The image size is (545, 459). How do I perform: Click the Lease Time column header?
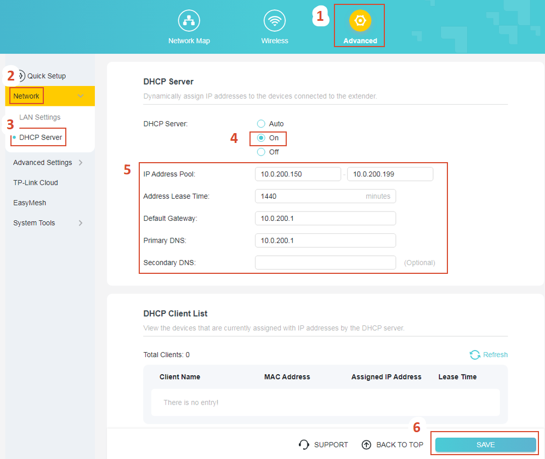point(457,377)
